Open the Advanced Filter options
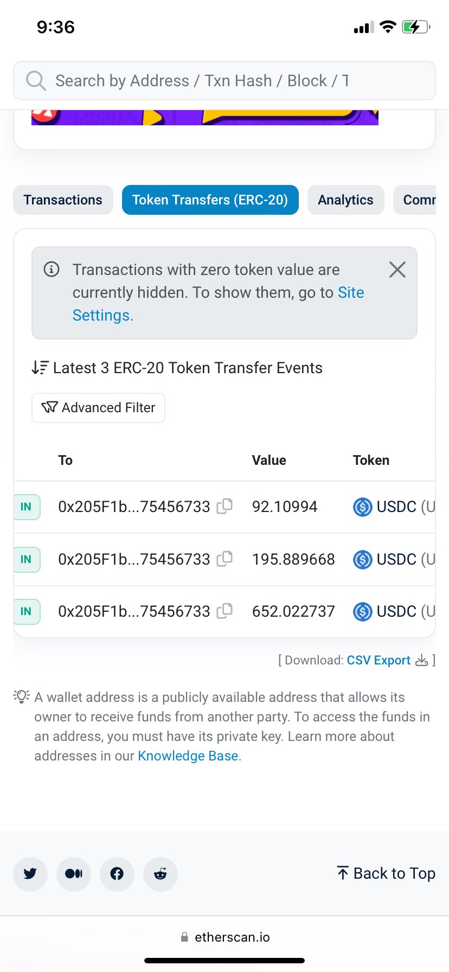Image resolution: width=449 pixels, height=972 pixels. pos(99,408)
